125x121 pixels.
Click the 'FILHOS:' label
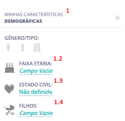[x=28, y=106]
